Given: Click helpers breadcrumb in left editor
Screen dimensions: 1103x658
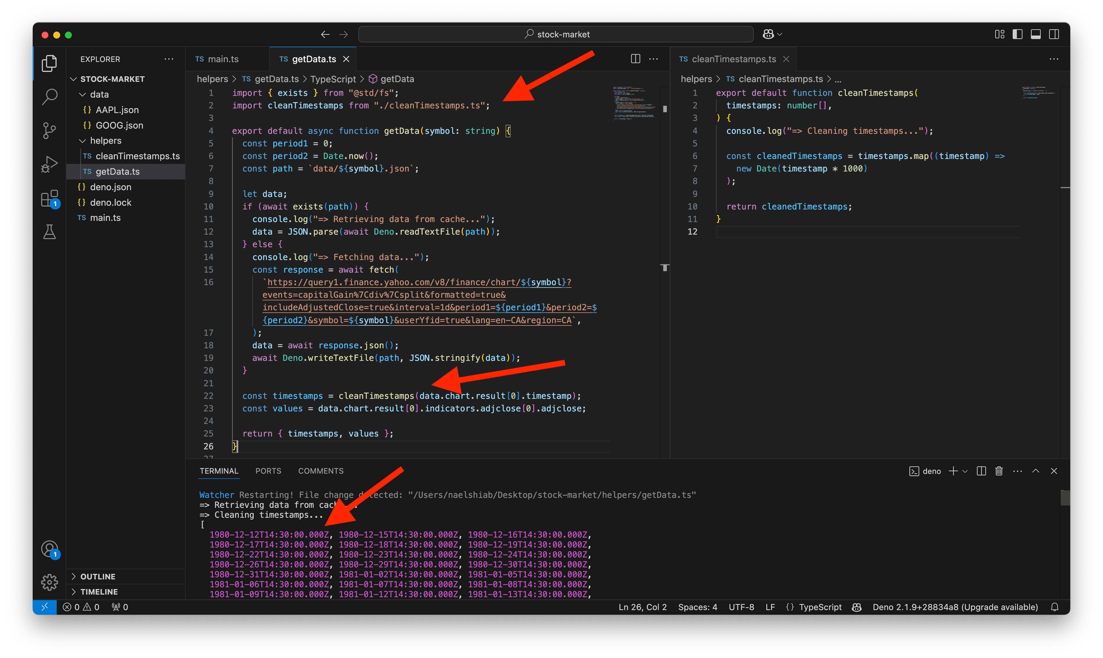Looking at the screenshot, I should pyautogui.click(x=212, y=79).
